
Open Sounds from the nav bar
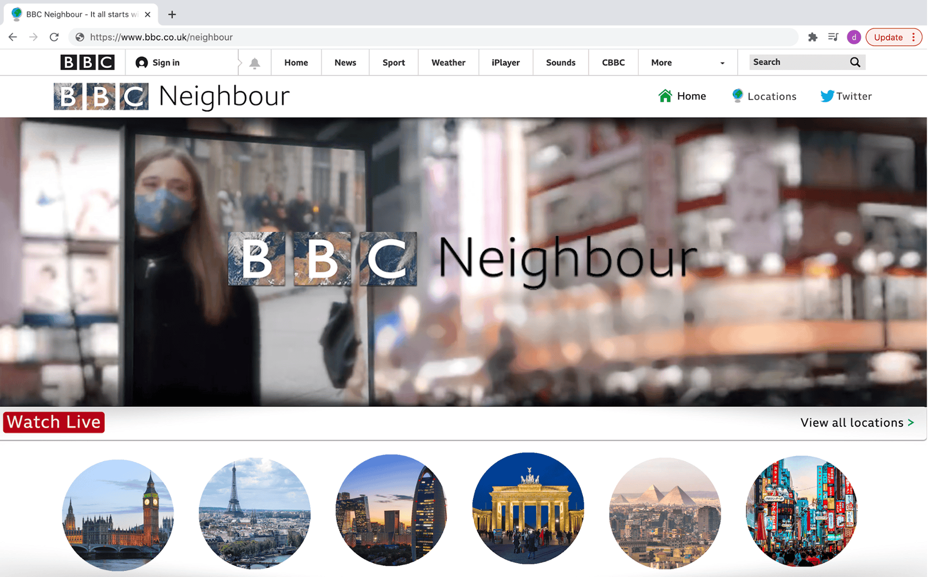click(x=561, y=62)
